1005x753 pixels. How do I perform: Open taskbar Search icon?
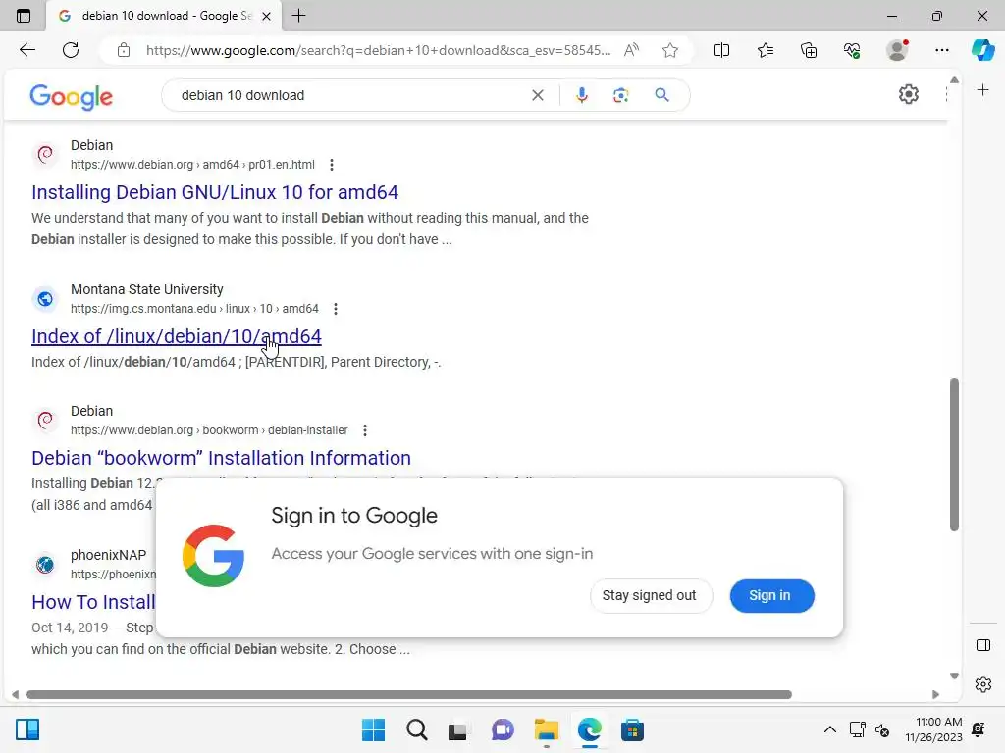(416, 729)
